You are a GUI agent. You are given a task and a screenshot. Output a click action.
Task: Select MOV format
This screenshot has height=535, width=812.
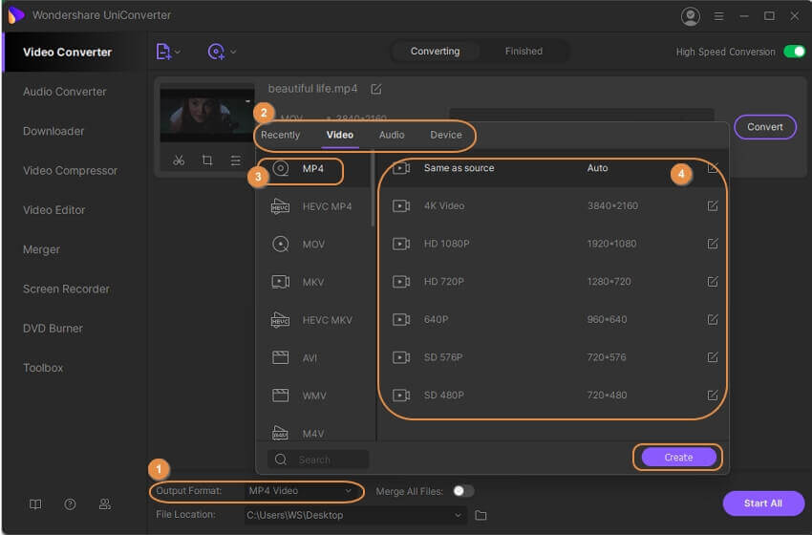[314, 245]
